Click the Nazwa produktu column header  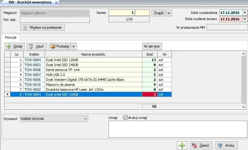(x=93, y=54)
